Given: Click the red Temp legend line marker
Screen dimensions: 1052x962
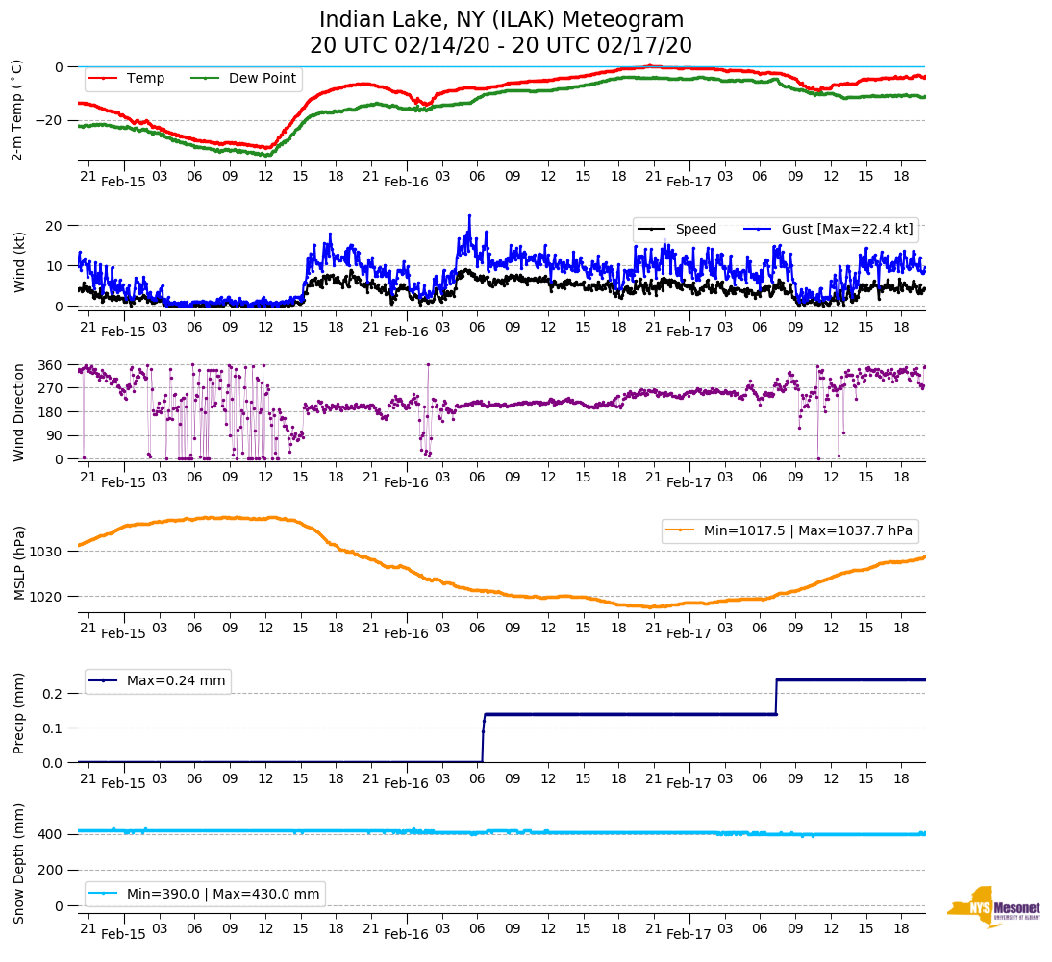Looking at the screenshot, I should click(x=104, y=79).
